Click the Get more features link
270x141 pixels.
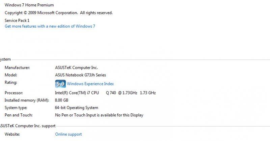(x=50, y=26)
